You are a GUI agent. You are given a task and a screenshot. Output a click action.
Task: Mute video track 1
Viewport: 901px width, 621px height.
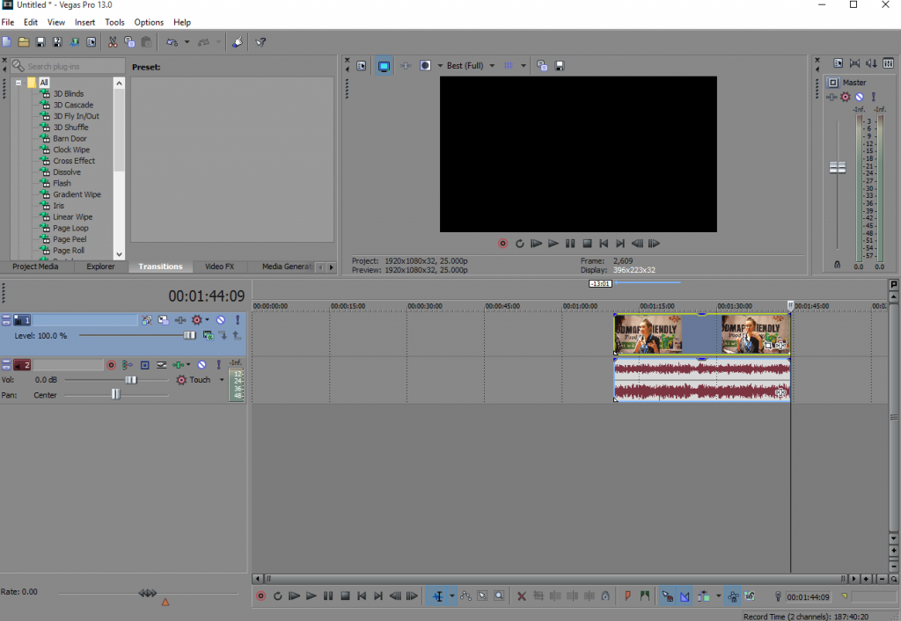click(221, 320)
